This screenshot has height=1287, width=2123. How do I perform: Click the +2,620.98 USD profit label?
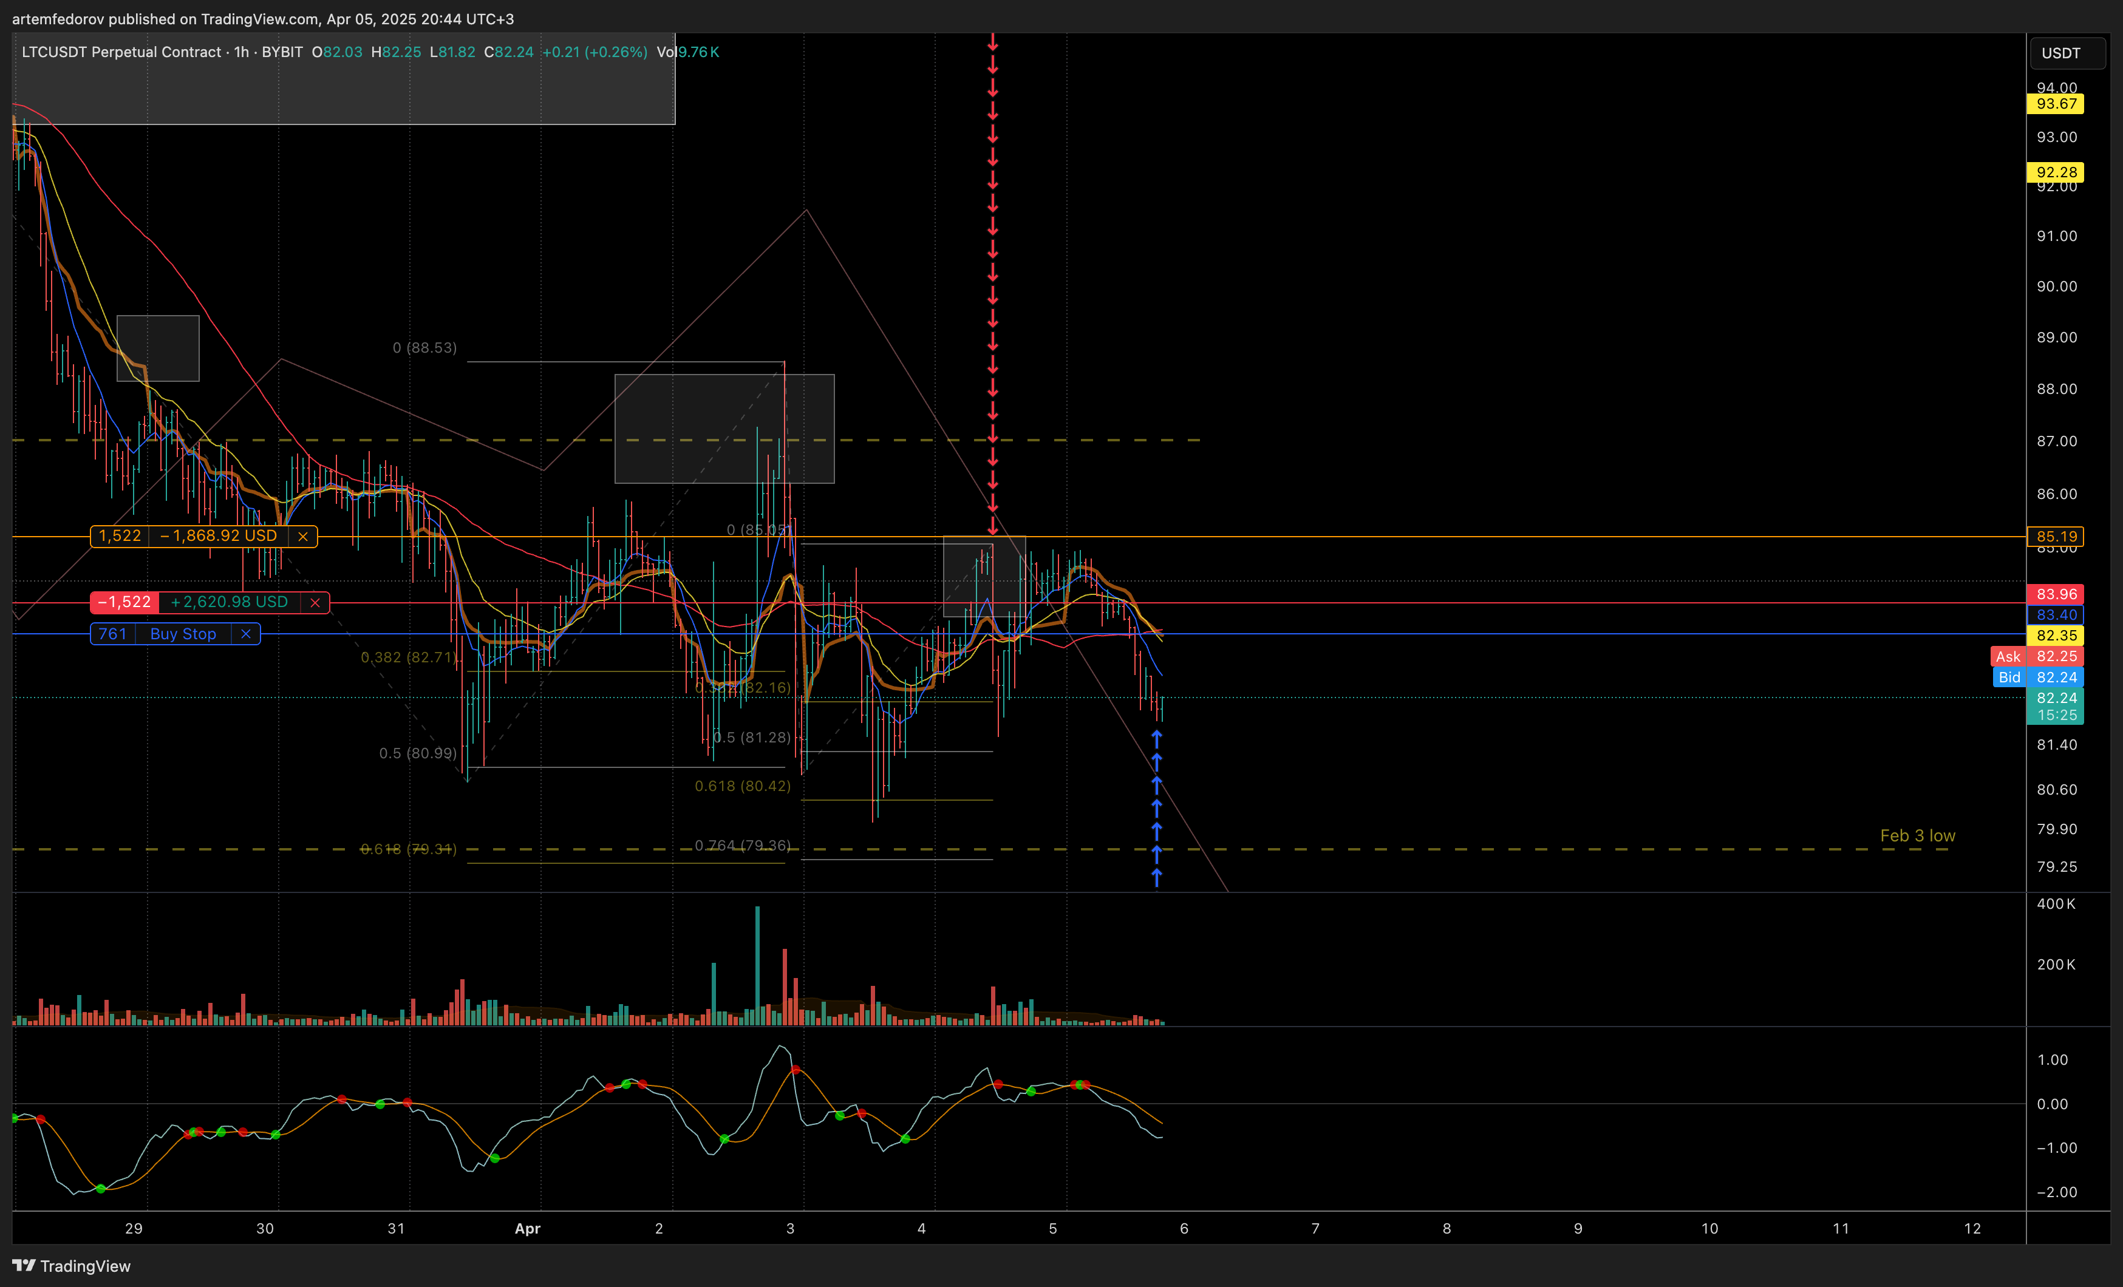tap(230, 602)
